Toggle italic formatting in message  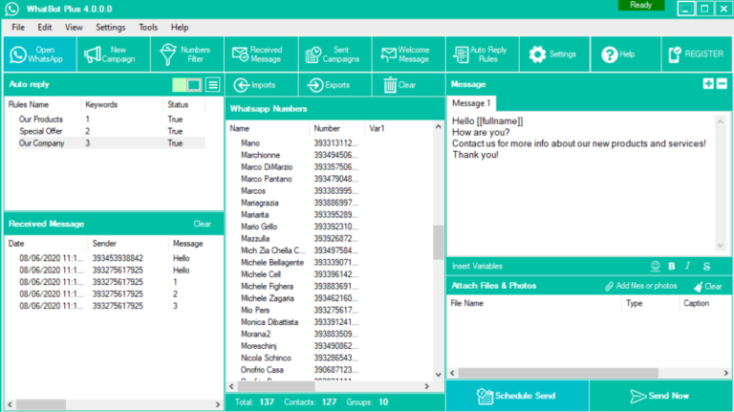coord(689,266)
